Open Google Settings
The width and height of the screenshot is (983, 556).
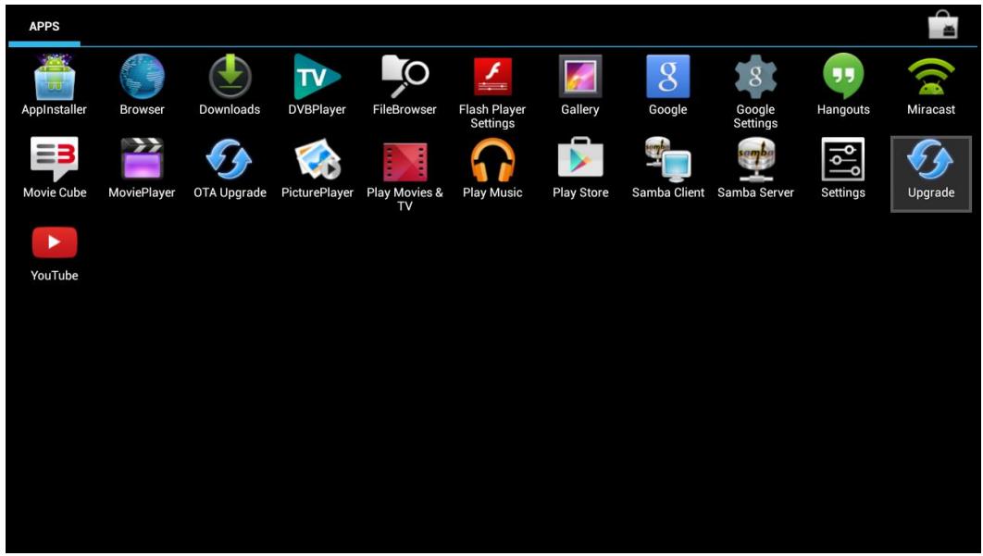tap(756, 92)
